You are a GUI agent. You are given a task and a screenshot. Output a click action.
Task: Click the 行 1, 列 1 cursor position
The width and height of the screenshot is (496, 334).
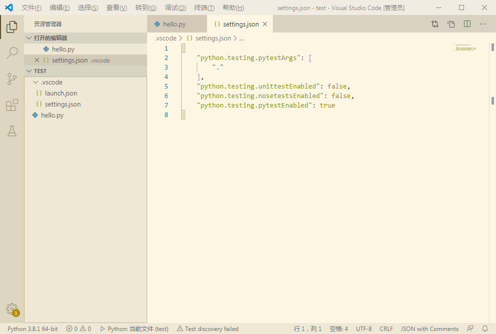[x=307, y=328]
